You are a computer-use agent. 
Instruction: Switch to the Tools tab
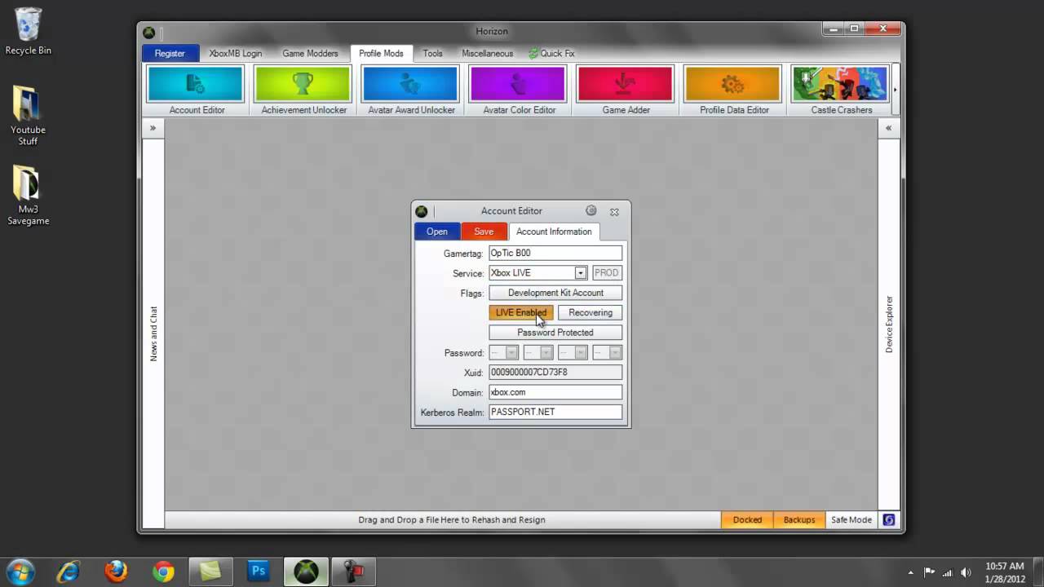pos(433,53)
